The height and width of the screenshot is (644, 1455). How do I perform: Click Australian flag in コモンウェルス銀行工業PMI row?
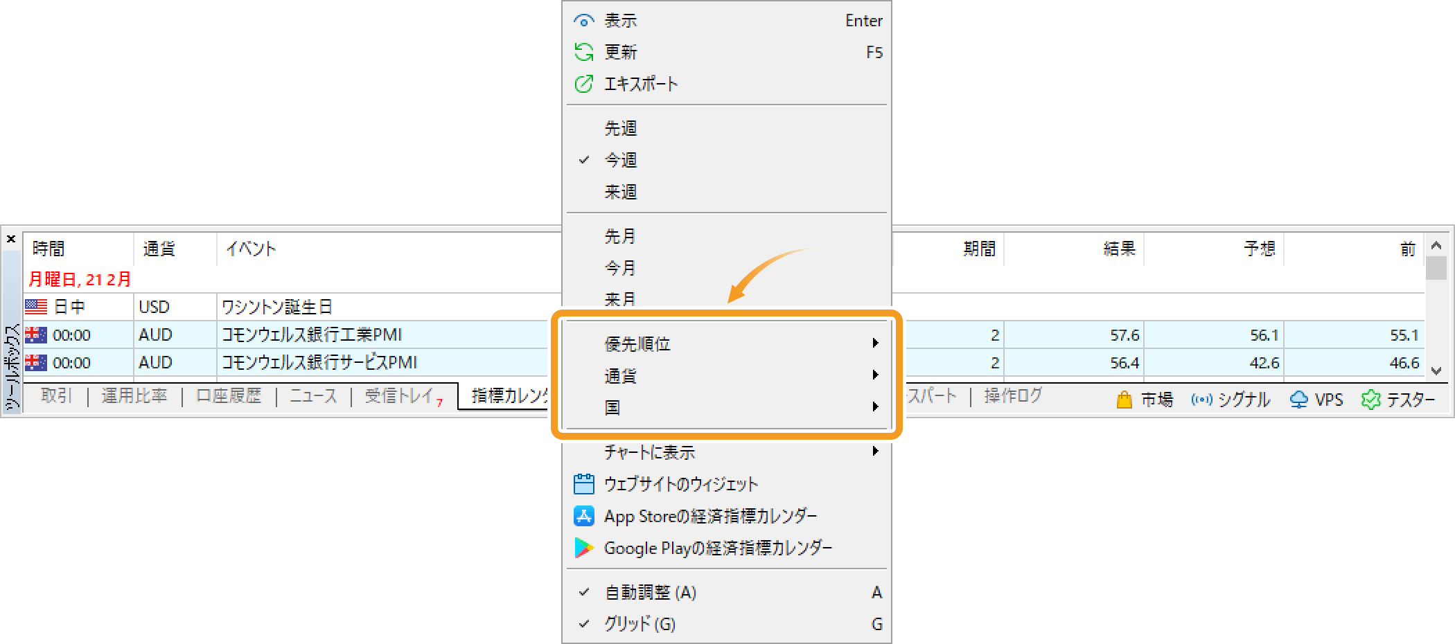pyautogui.click(x=36, y=335)
